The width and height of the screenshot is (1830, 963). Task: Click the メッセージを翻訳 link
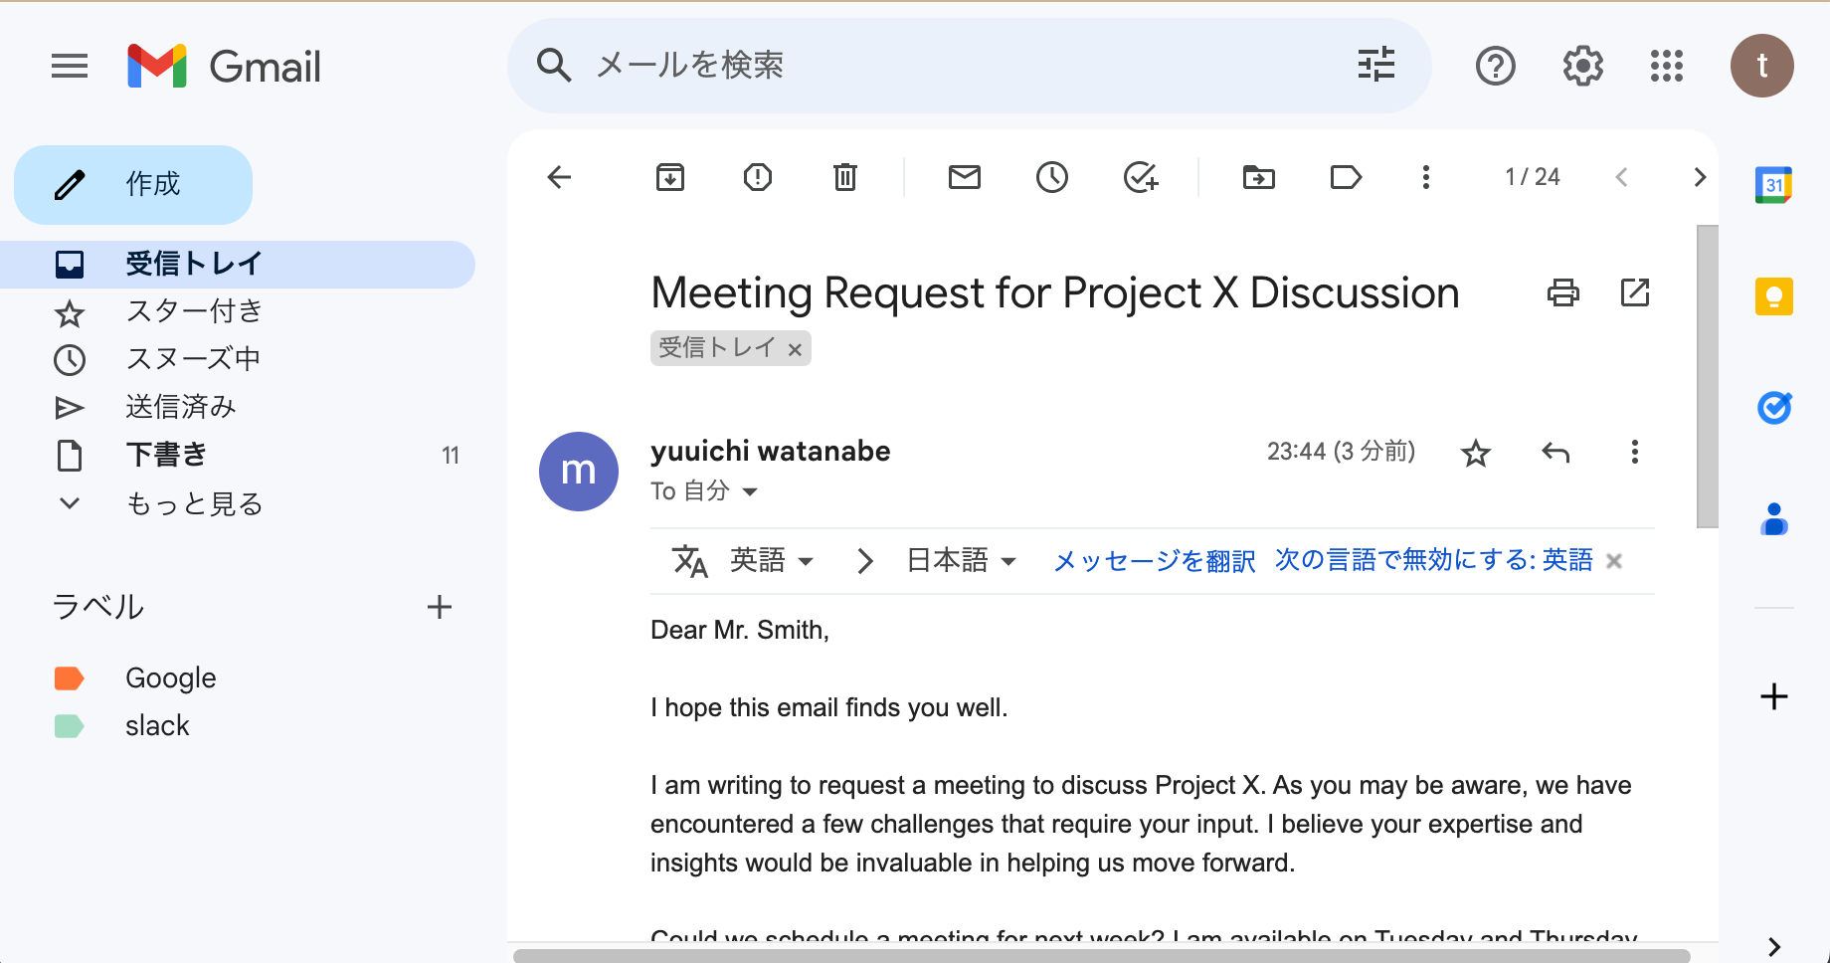pyautogui.click(x=1154, y=561)
